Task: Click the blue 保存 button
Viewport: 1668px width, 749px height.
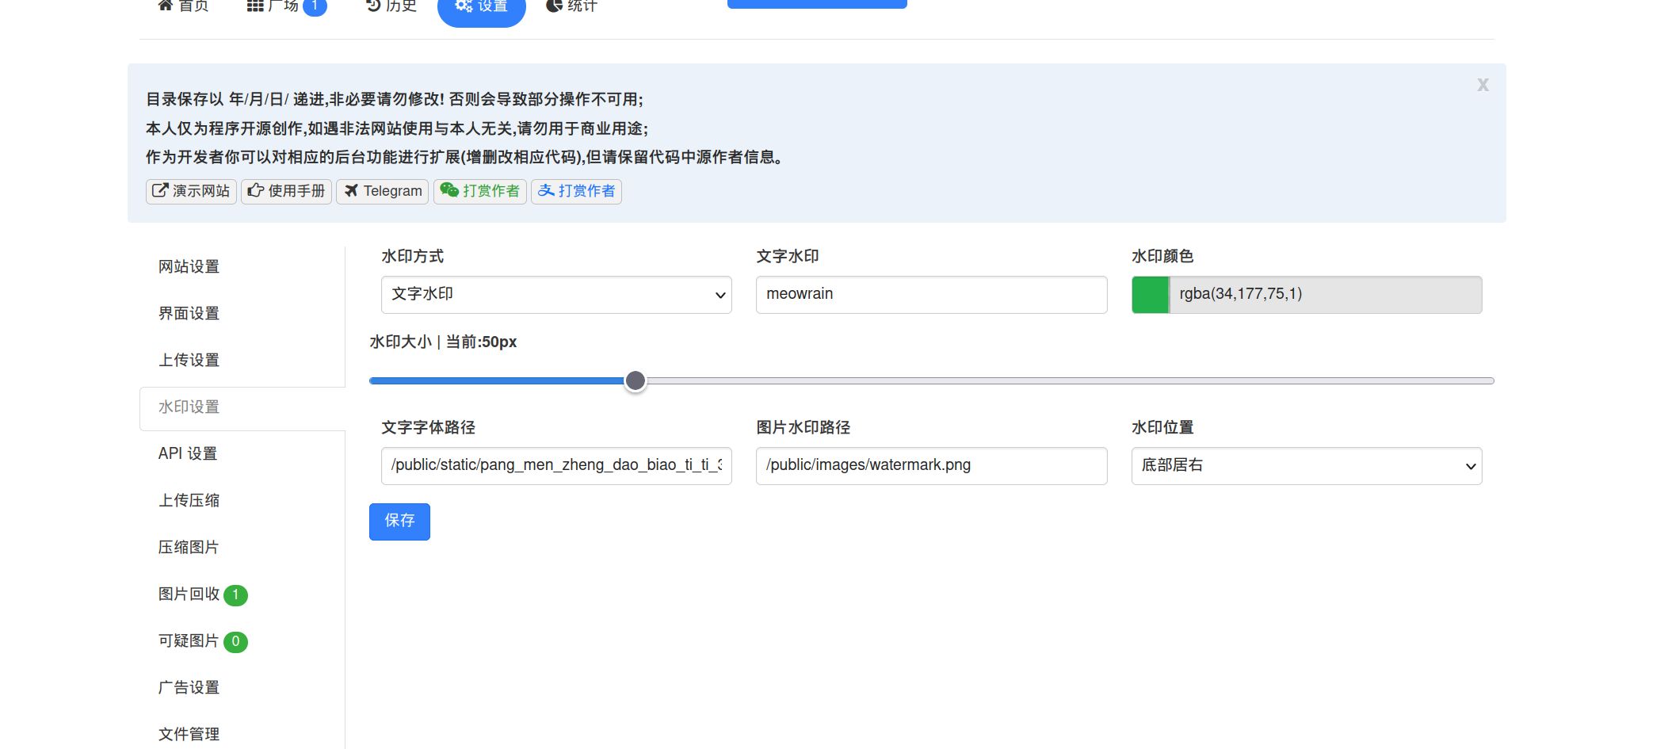Action: click(x=399, y=522)
